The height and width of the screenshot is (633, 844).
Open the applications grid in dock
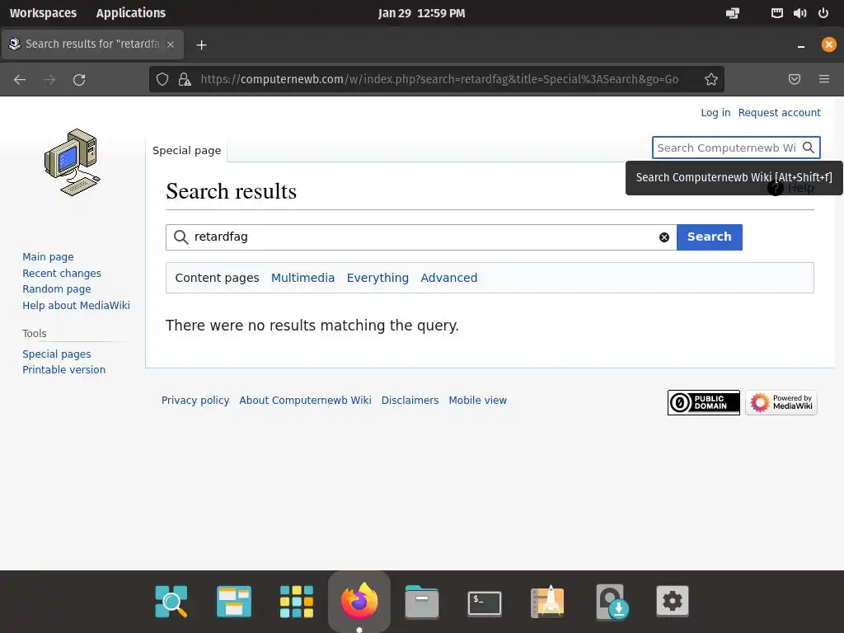point(297,601)
